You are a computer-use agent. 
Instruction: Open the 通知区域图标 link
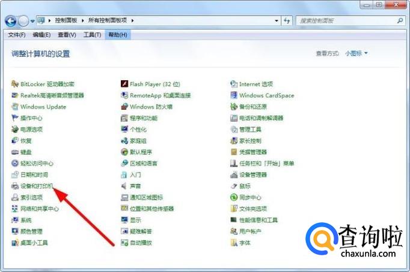147,197
